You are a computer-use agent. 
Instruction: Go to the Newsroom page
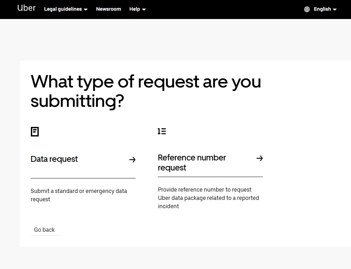point(109,9)
